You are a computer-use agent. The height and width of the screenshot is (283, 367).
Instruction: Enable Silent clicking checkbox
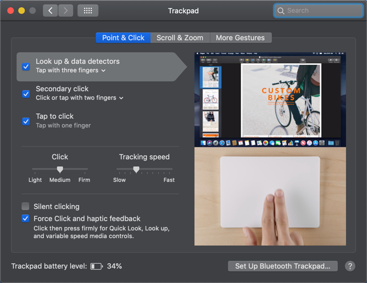[x=26, y=207]
